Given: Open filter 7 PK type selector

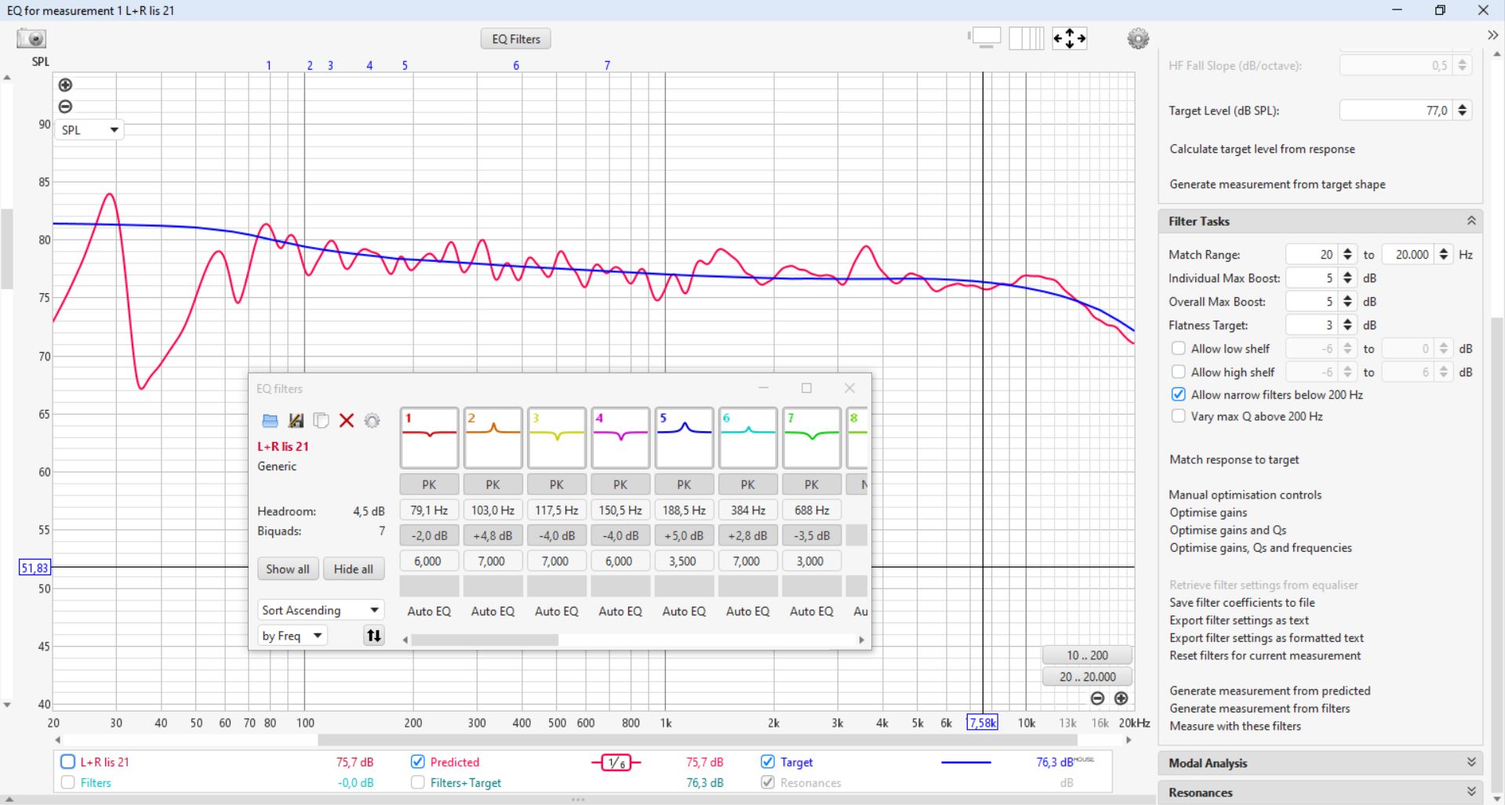Looking at the screenshot, I should click(812, 484).
